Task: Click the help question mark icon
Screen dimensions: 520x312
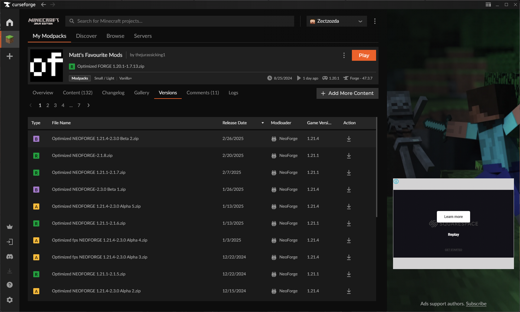Action: tap(10, 285)
